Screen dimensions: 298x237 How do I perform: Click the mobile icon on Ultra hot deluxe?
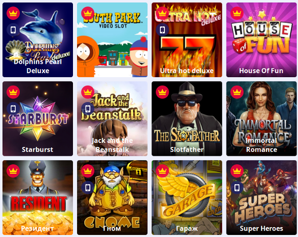[162, 30]
